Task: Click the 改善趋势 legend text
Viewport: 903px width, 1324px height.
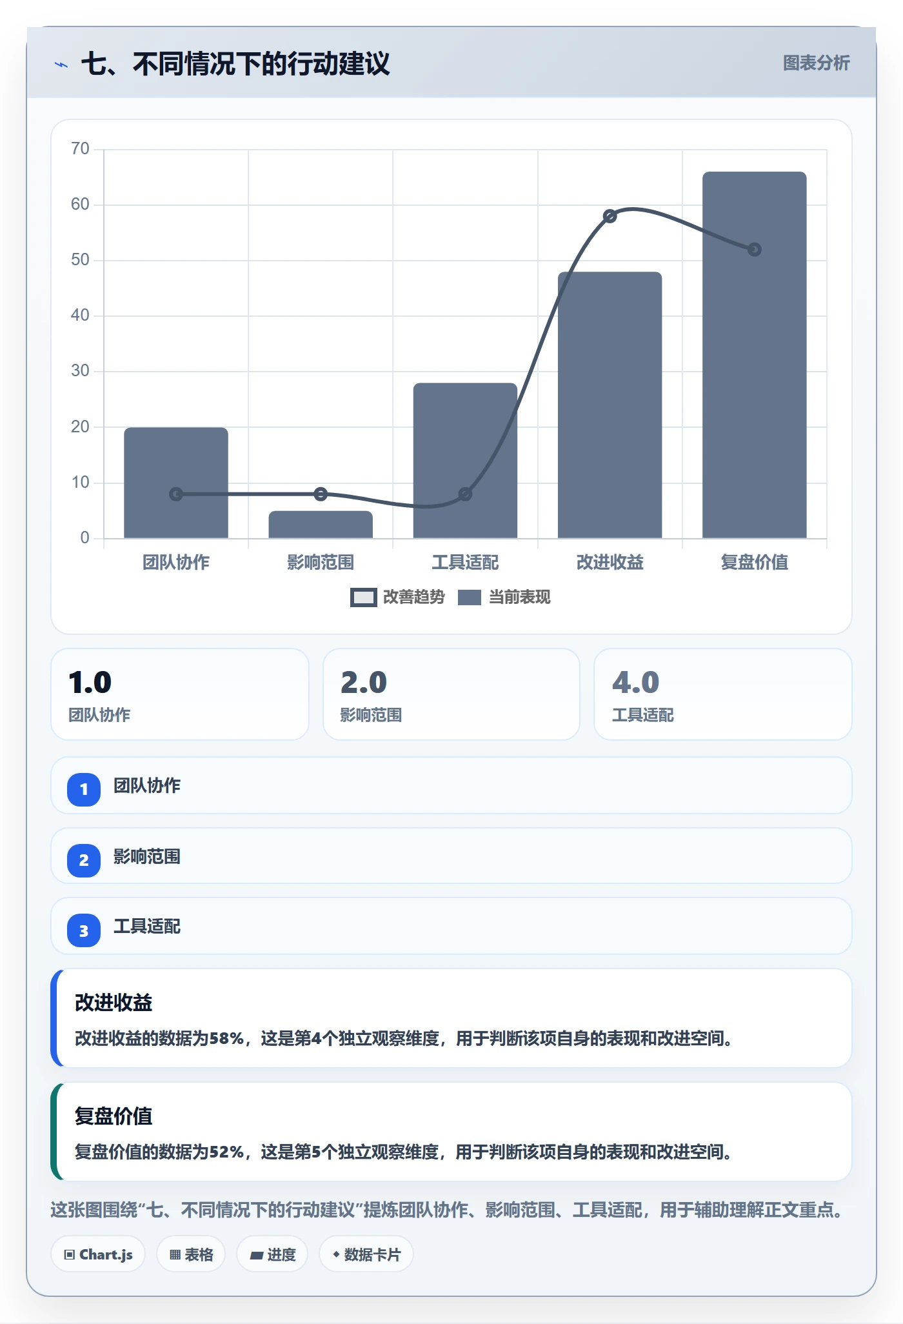Action: pos(414,597)
